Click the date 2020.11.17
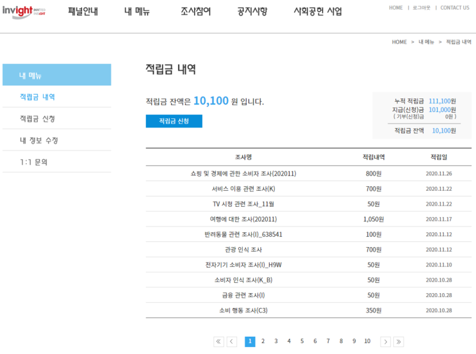Image resolution: width=476 pixels, height=354 pixels. click(x=439, y=219)
